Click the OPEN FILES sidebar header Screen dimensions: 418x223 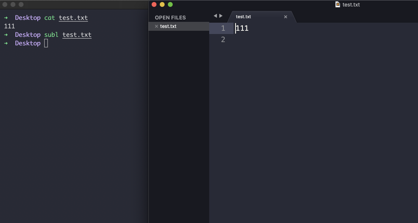(170, 17)
